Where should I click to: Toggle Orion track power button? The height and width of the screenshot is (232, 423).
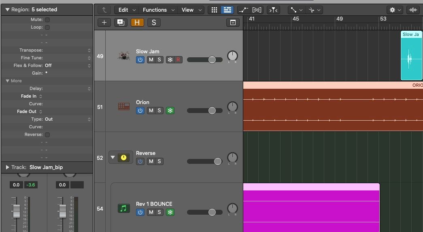140,111
